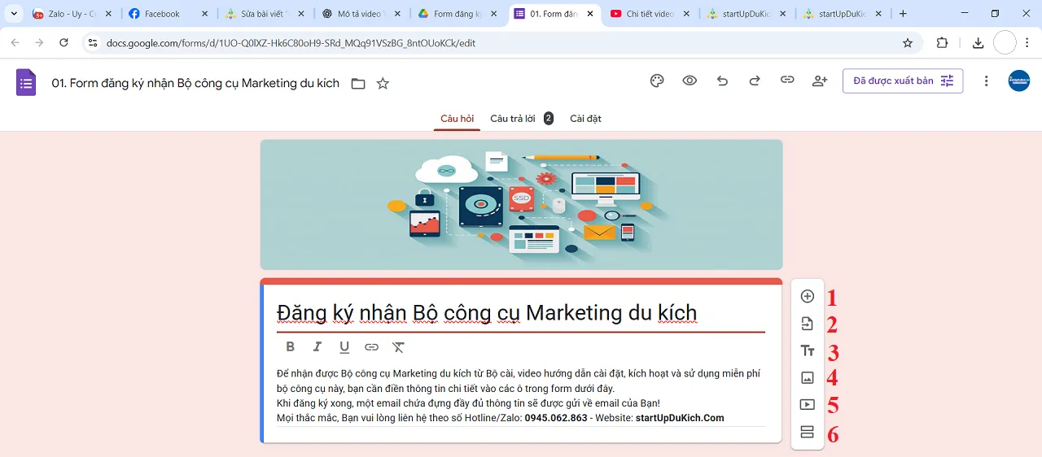The height and width of the screenshot is (457, 1042).
Task: Go back to the previous page
Action: pyautogui.click(x=15, y=43)
